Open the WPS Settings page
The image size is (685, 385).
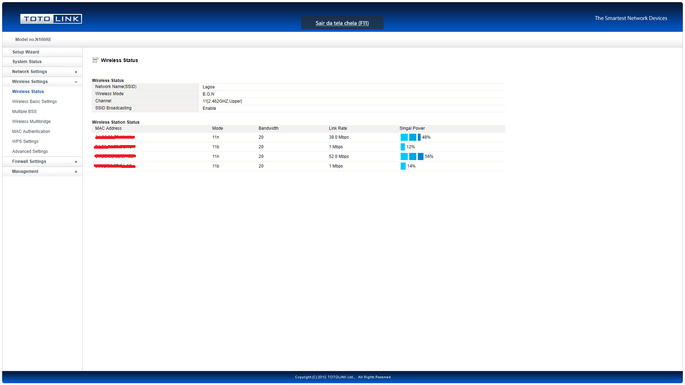(x=25, y=142)
